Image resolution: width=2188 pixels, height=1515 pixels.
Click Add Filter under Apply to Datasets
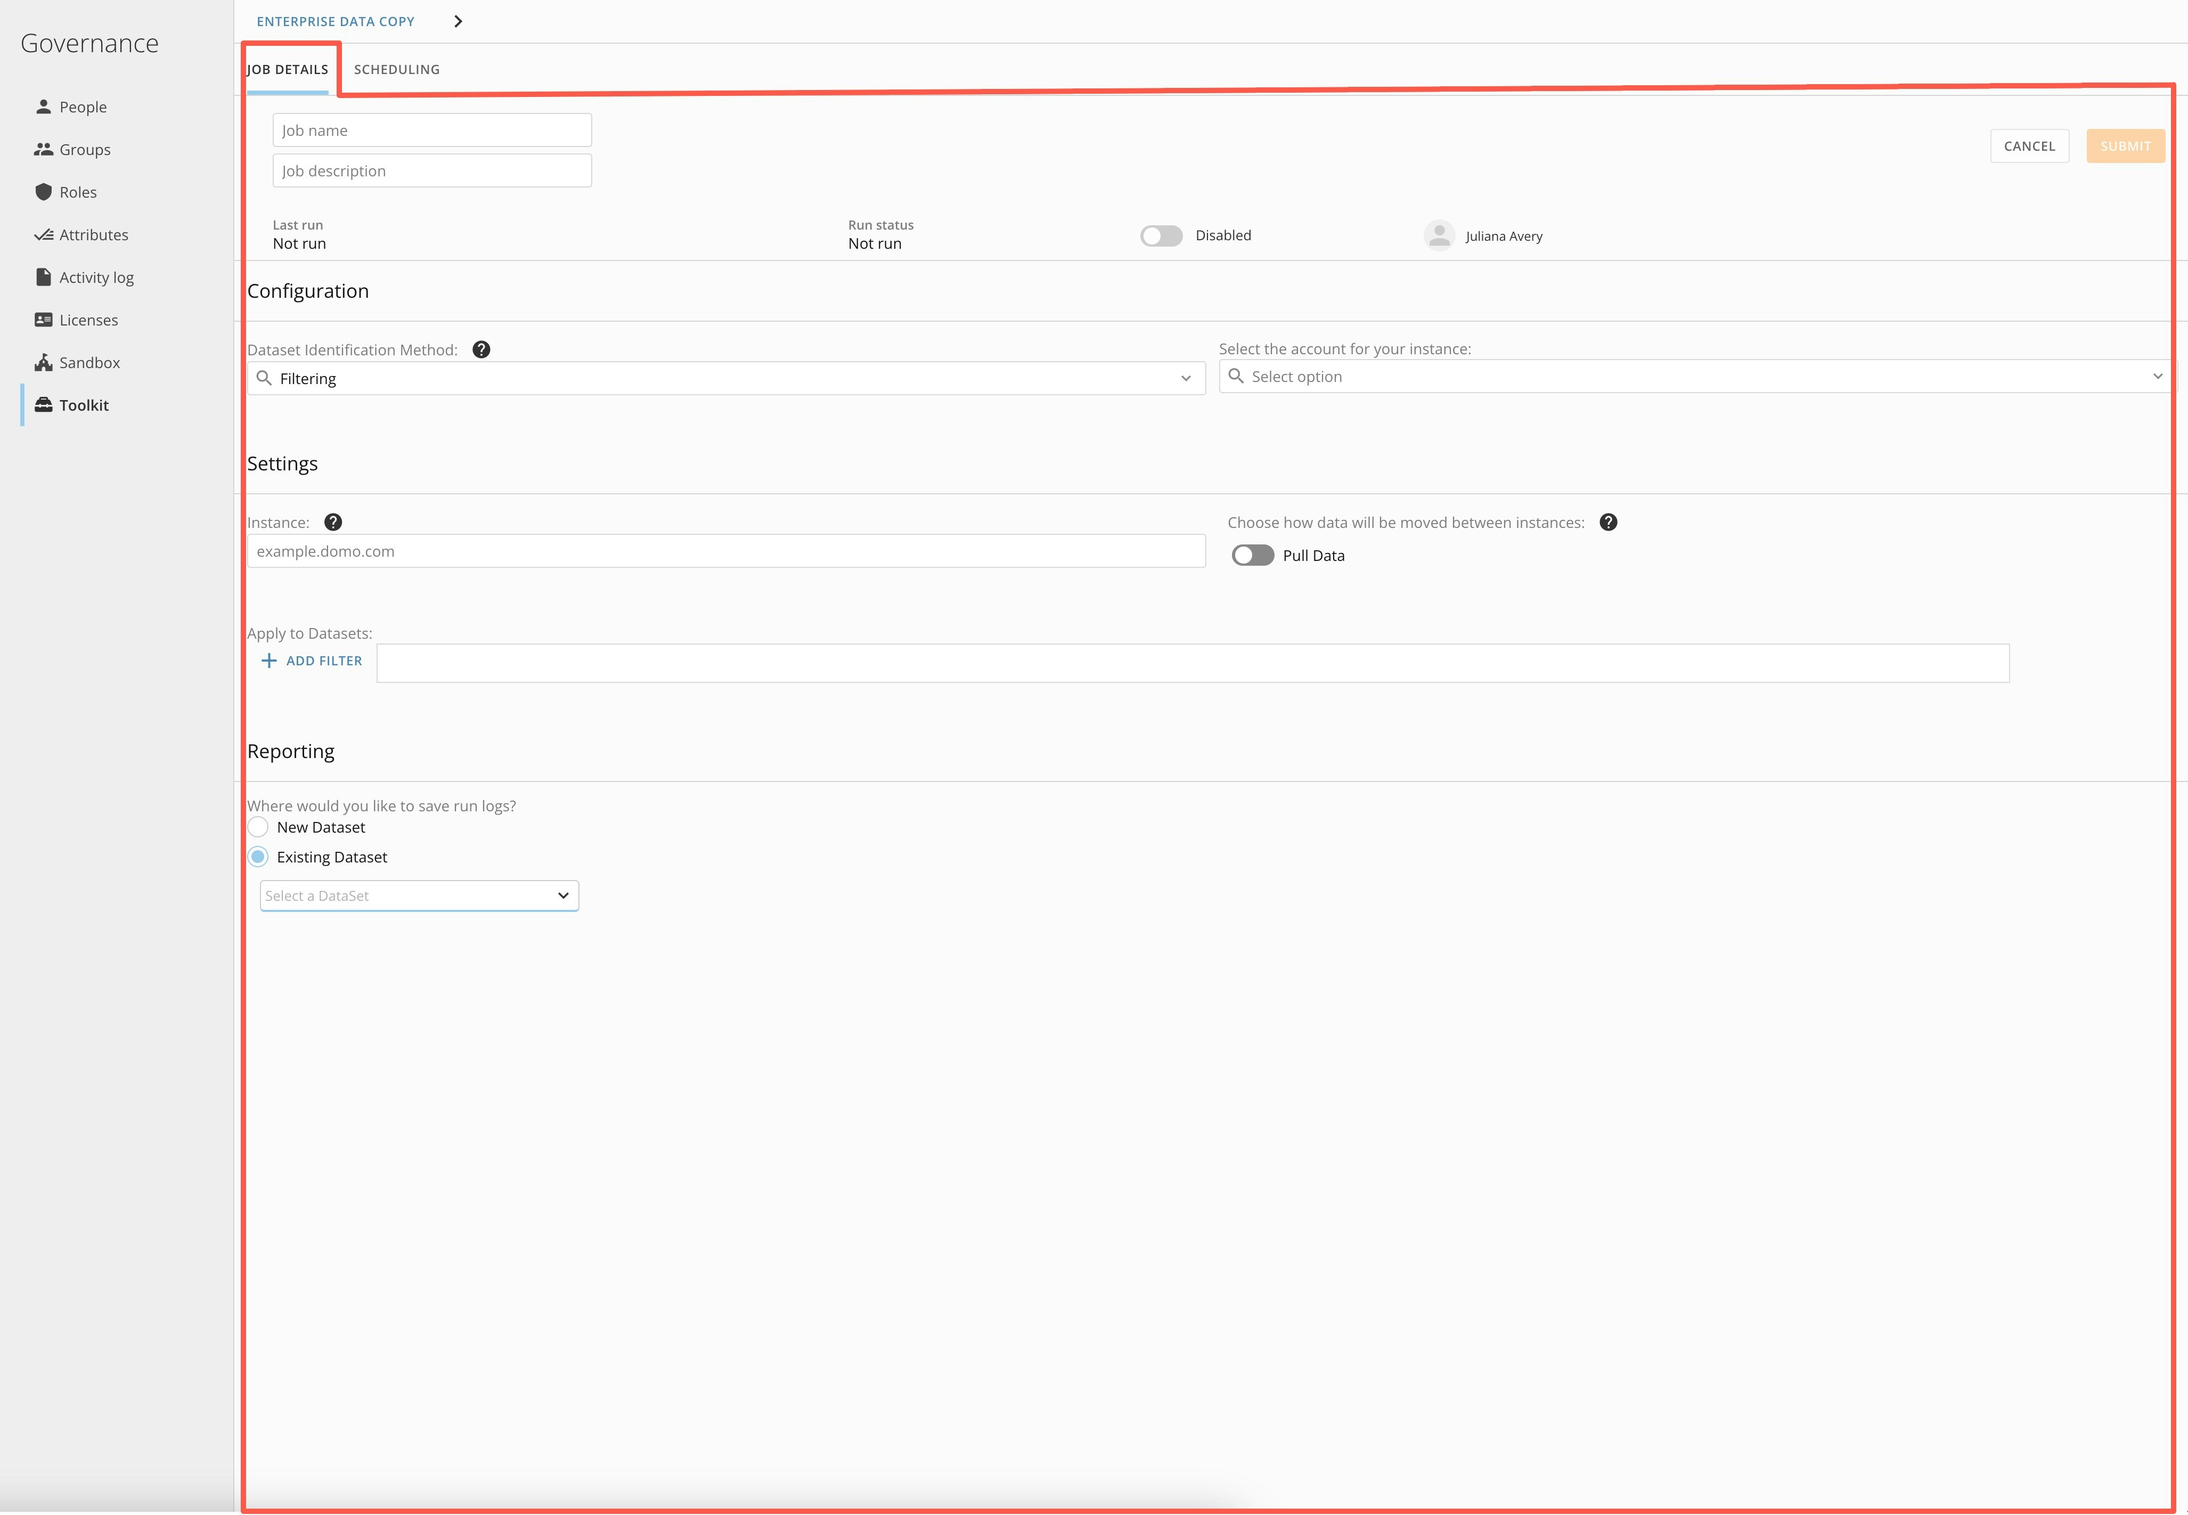[311, 659]
